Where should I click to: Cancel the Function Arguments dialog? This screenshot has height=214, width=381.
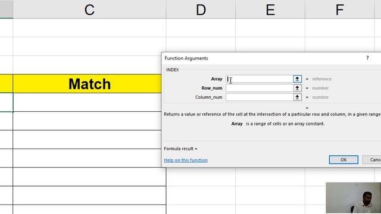371,160
